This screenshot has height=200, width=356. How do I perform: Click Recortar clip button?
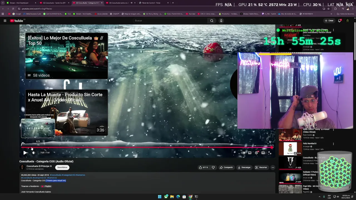(x=261, y=167)
